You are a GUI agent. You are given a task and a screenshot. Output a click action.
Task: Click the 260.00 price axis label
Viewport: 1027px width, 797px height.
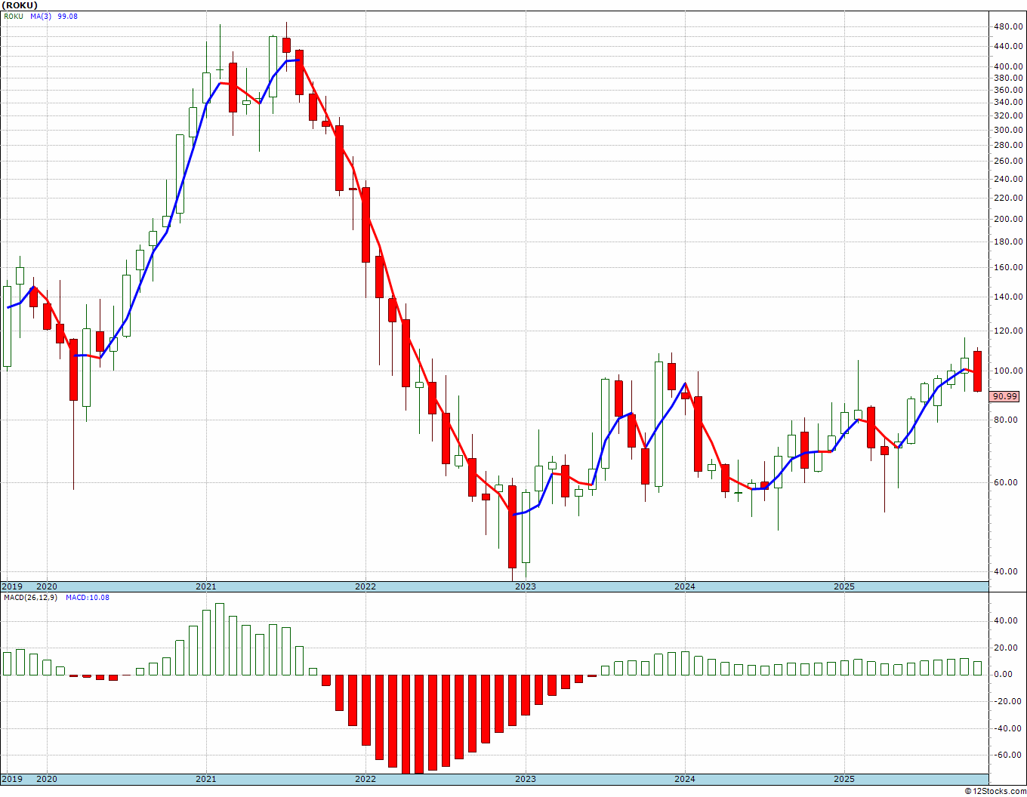point(1010,161)
